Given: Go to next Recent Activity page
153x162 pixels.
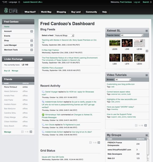Looking at the screenshot, I should [x=99, y=143].
